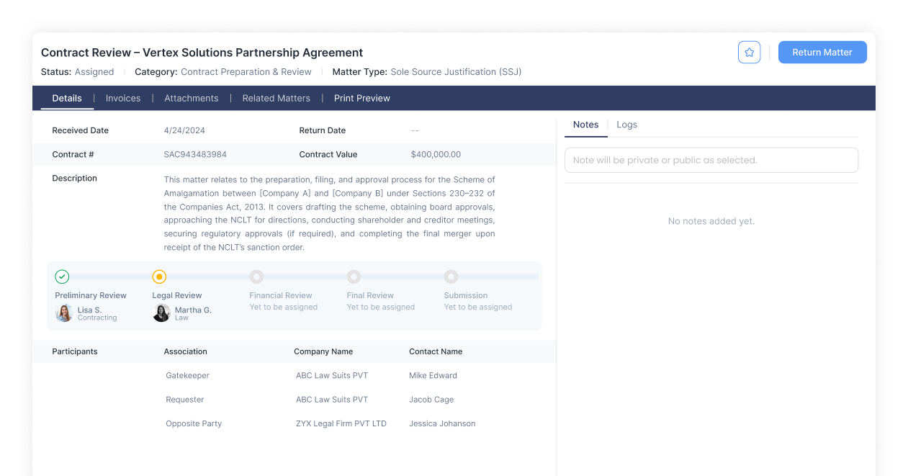Select the Notes tab
The image size is (908, 476).
(586, 125)
